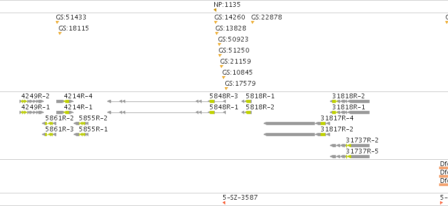Viewport: 448px width, 206px height.
Task: Click the 5-SZ-3587 red arrow marker
Action: click(224, 202)
